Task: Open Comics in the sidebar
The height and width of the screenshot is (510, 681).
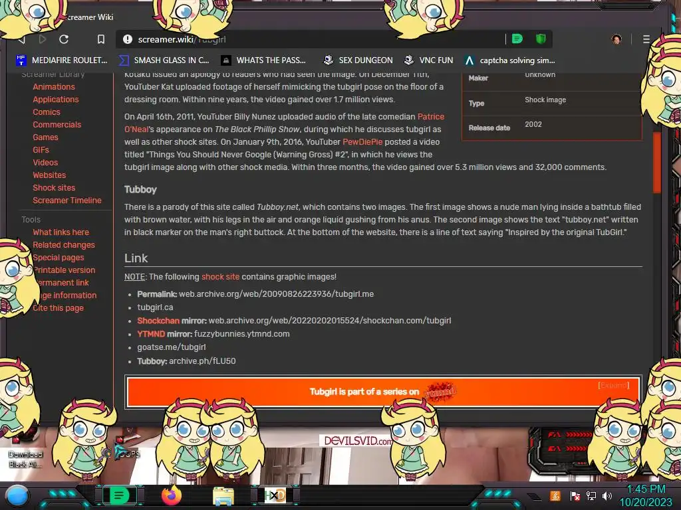Action: pyautogui.click(x=47, y=112)
